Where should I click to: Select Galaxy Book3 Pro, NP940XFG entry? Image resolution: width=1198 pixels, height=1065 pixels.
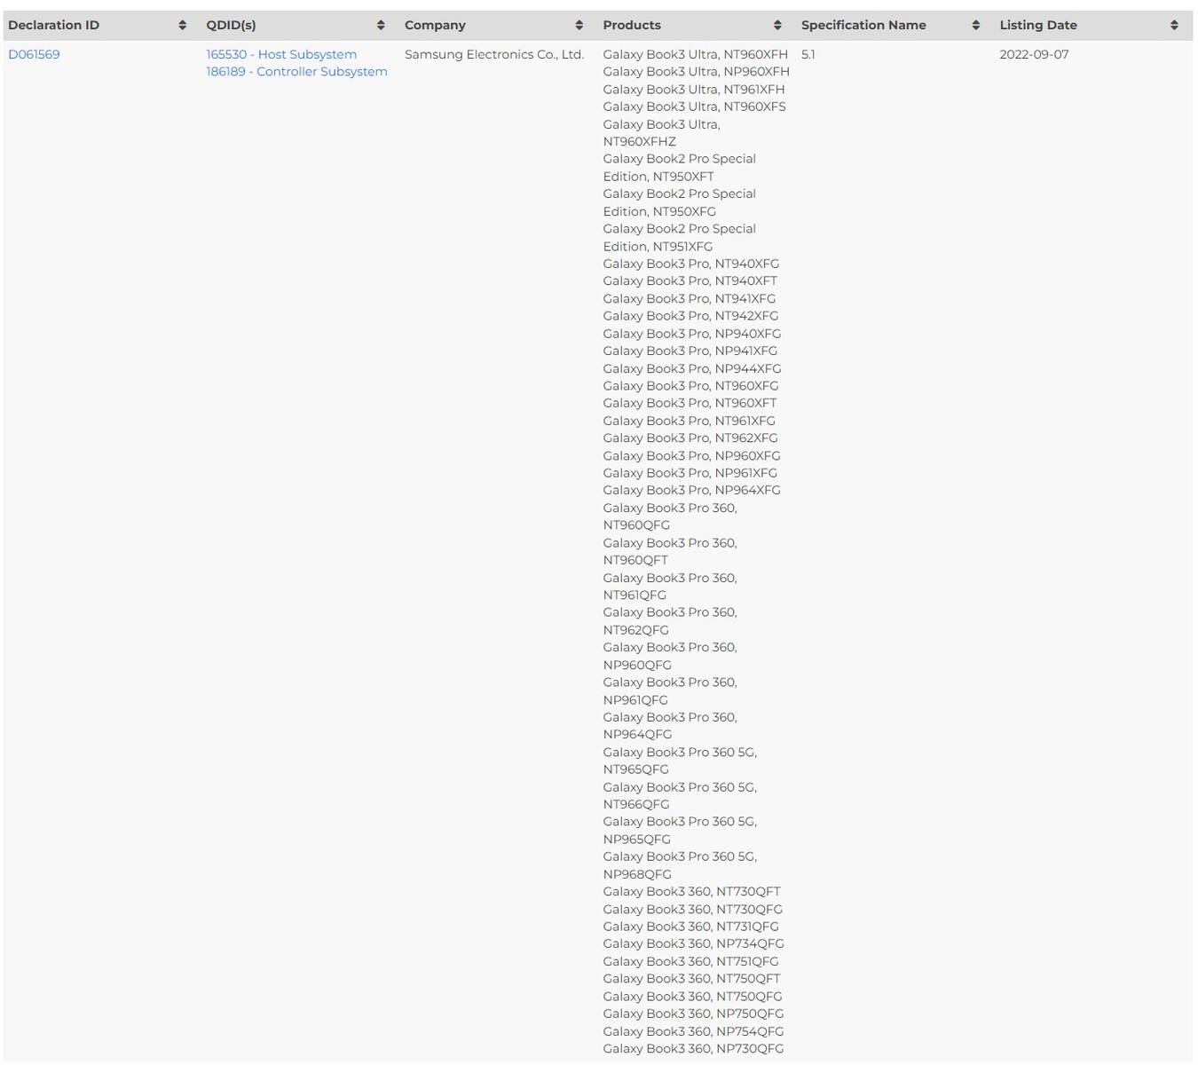pos(691,334)
